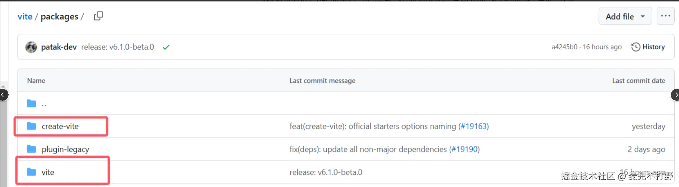Screen dimensions: 679x187
Task: Click the plugin-legacy folder icon
Action: tap(32, 149)
